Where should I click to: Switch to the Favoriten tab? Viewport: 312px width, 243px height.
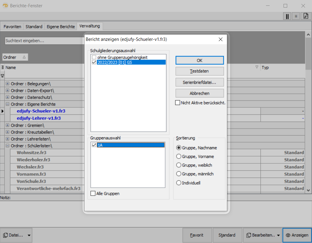pyautogui.click(x=12, y=27)
